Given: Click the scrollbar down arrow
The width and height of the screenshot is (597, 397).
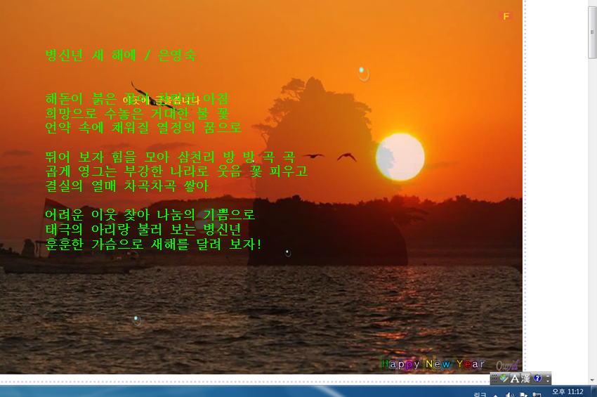Looking at the screenshot, I should [x=592, y=380].
